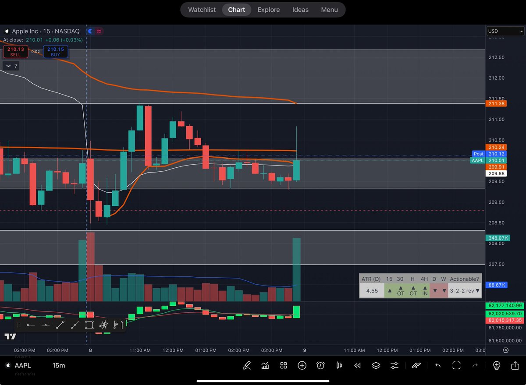Undo the last chart action
526x385 pixels.
438,365
